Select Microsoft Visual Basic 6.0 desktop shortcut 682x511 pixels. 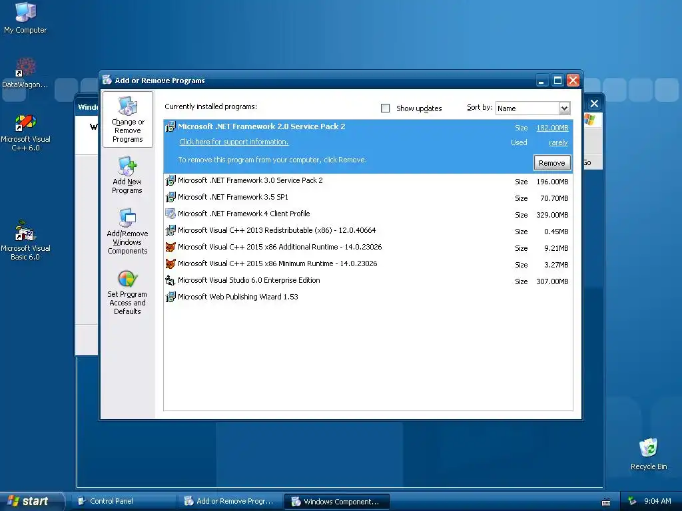(x=25, y=240)
